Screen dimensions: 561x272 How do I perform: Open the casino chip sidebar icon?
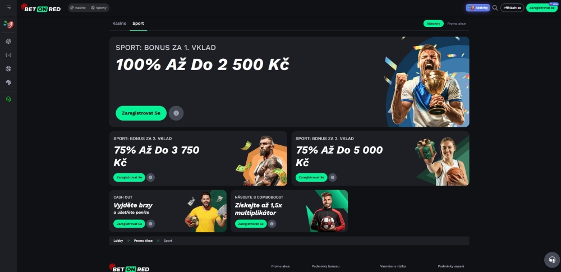[8, 42]
